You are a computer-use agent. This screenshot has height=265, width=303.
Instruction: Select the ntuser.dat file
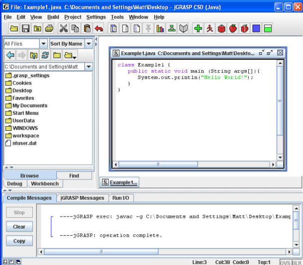21,143
